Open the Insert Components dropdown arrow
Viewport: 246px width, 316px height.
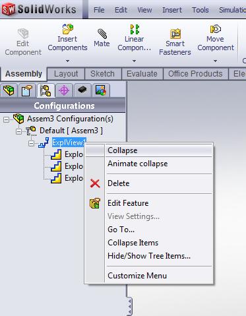tap(68, 61)
